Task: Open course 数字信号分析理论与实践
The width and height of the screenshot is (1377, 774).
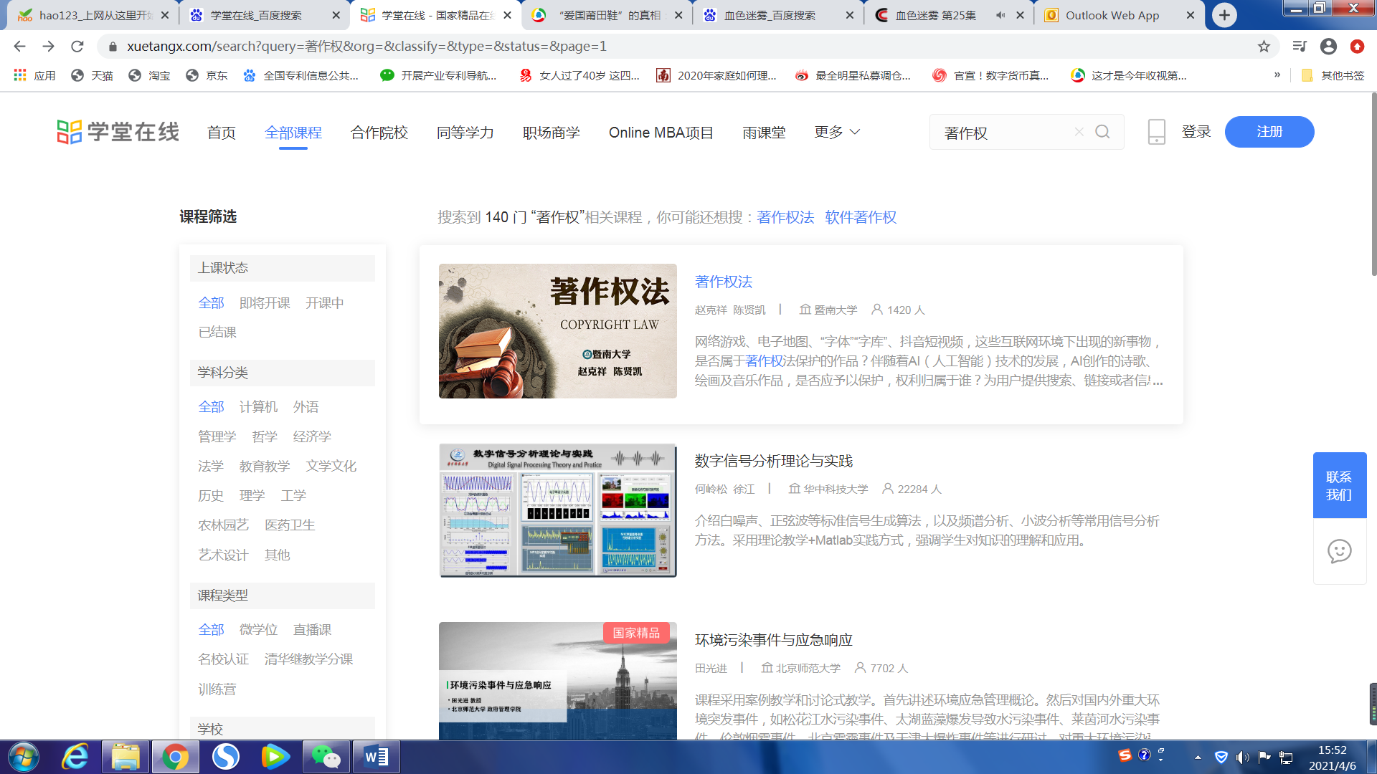Action: pos(774,461)
